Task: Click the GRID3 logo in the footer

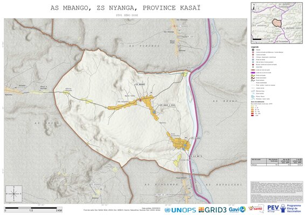Action: [x=212, y=210]
